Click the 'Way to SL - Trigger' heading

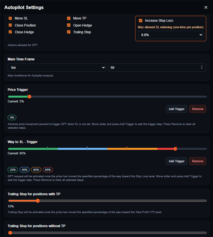[23, 142]
